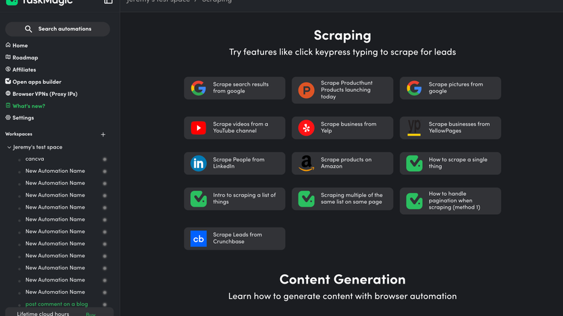This screenshot has width=563, height=316.
Task: Open Browser VPNs (Proxy IPs) menu
Action: (x=45, y=94)
